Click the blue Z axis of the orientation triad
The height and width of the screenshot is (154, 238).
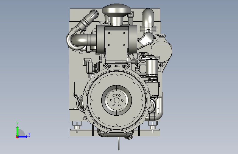[x=23, y=136]
